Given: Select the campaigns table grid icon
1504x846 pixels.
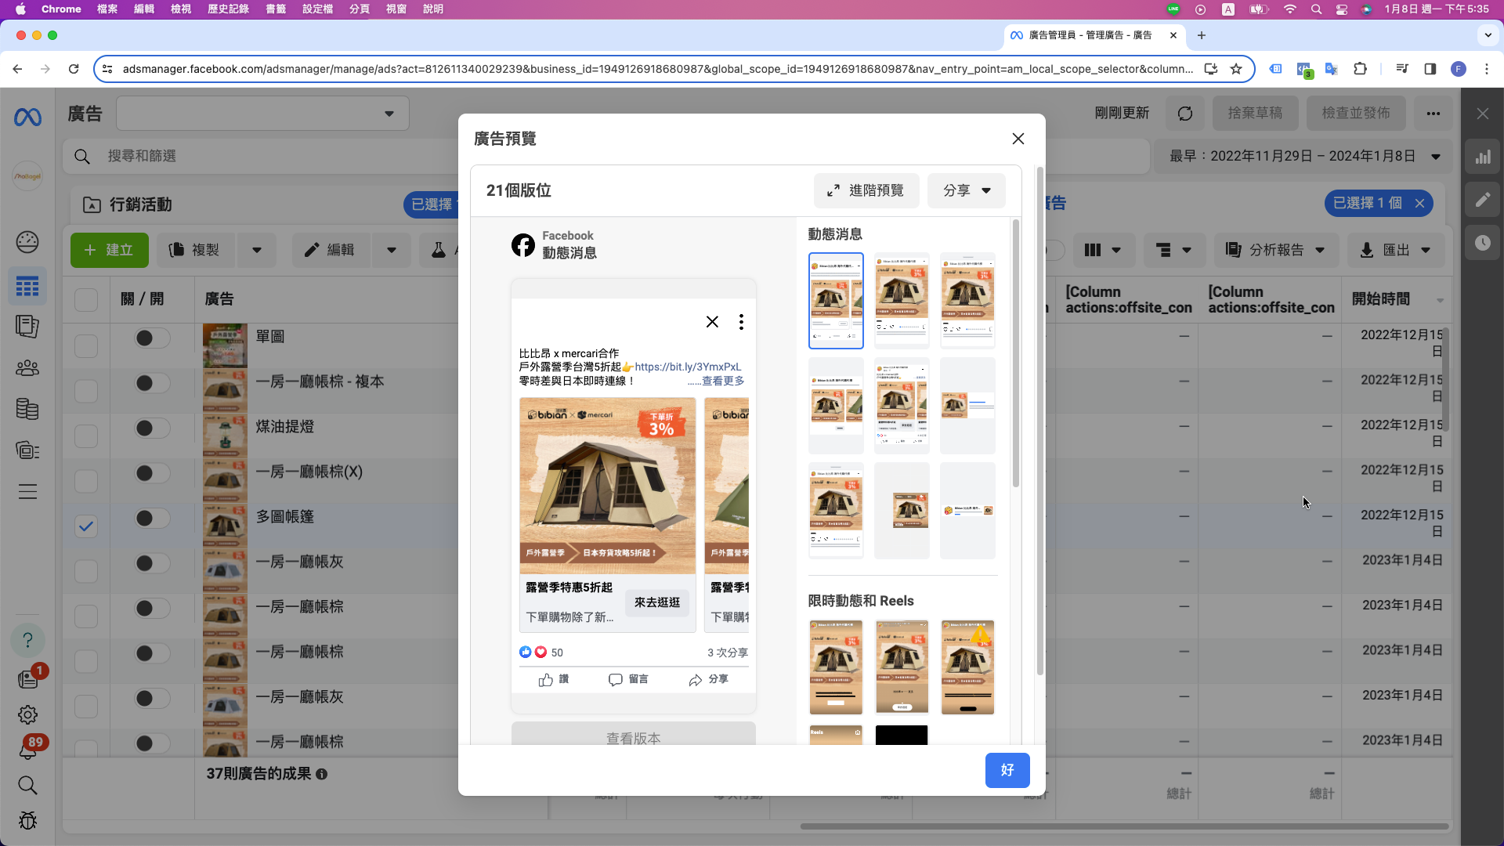Looking at the screenshot, I should pos(27,287).
